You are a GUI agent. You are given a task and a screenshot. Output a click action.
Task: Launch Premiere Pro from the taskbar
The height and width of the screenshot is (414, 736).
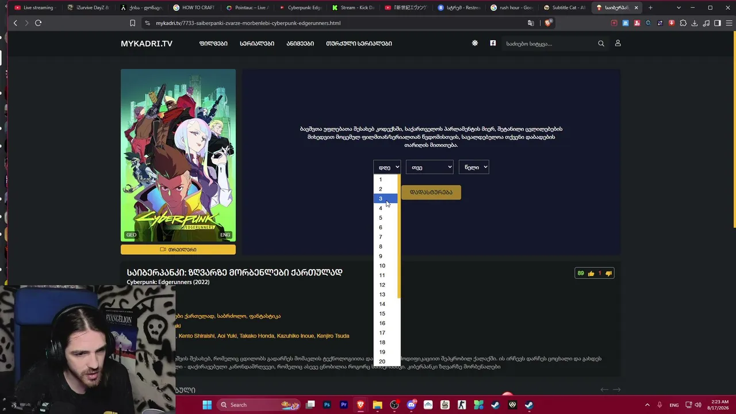pyautogui.click(x=344, y=405)
